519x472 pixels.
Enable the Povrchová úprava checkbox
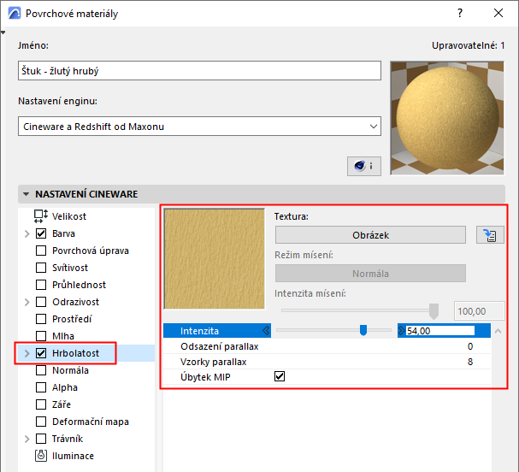pyautogui.click(x=41, y=251)
